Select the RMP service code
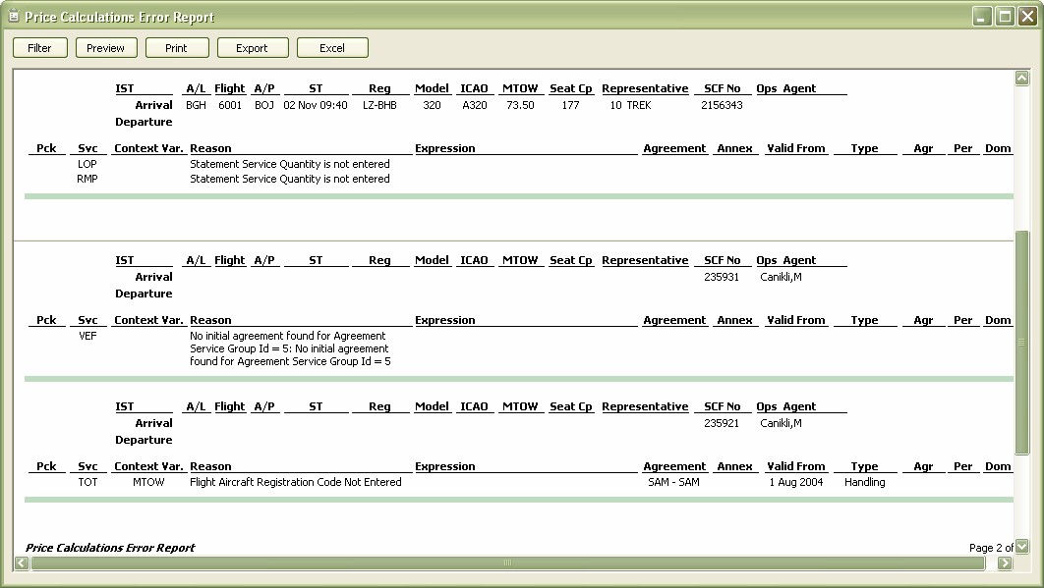1044x588 pixels. tap(87, 179)
